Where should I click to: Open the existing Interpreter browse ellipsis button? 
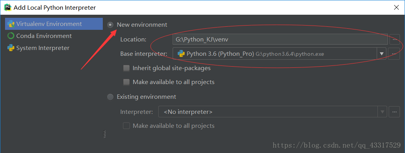coord(395,112)
